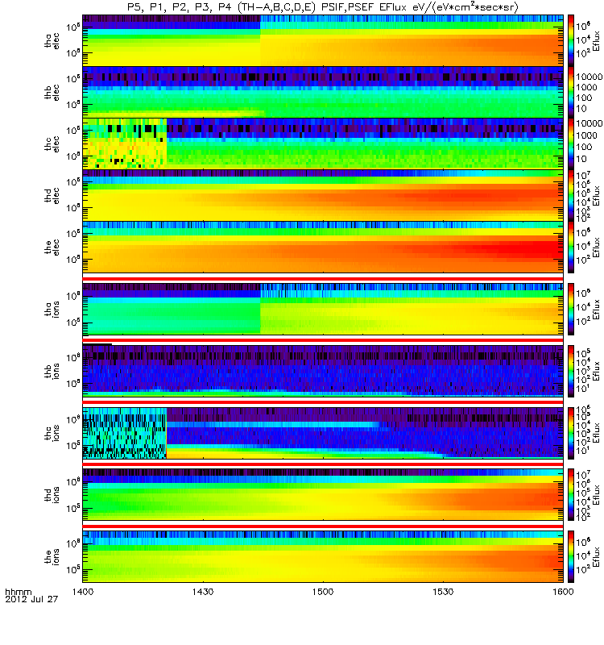
Task: Click the 'thc ions' panel label
Action: 52,433
